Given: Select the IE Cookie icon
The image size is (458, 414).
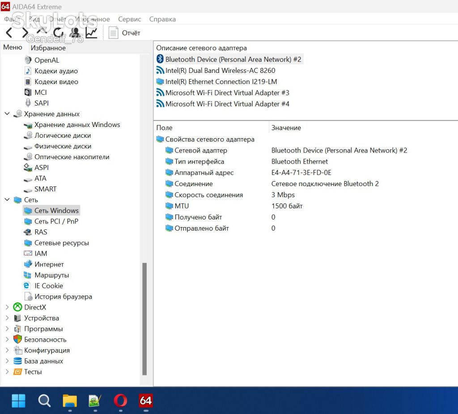Looking at the screenshot, I should click(27, 286).
